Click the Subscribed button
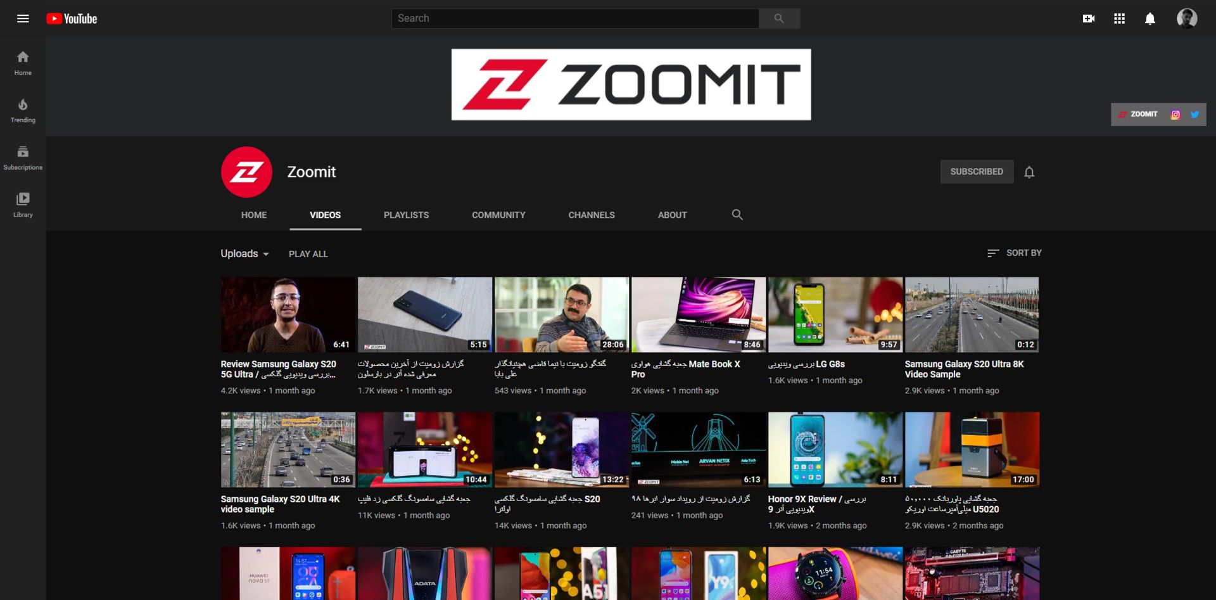This screenshot has height=600, width=1216. coord(977,172)
